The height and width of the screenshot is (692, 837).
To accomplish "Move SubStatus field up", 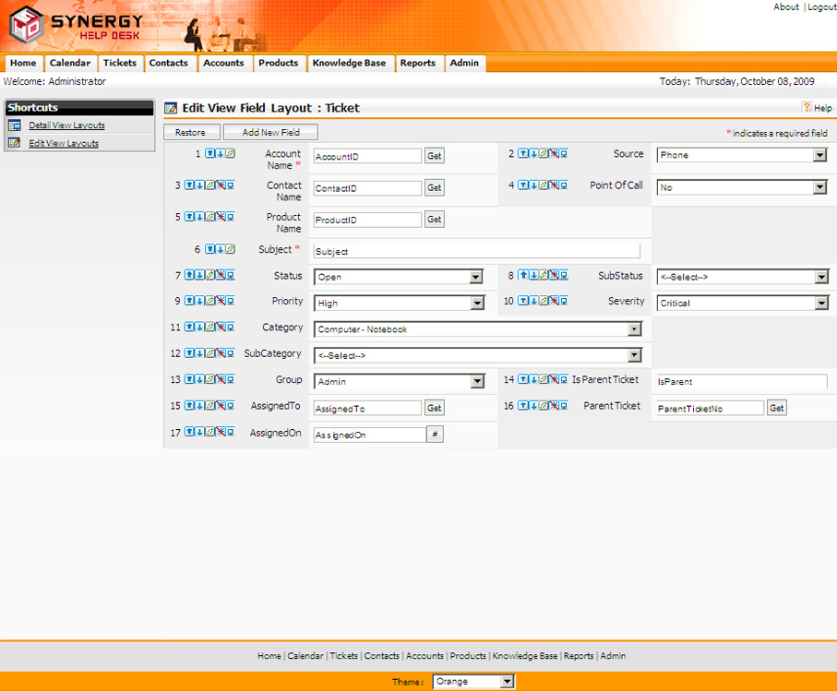I will (523, 275).
